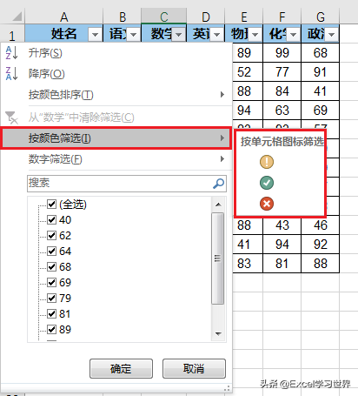
Task: Uncheck the 64 value checkbox
Action: 51,251
